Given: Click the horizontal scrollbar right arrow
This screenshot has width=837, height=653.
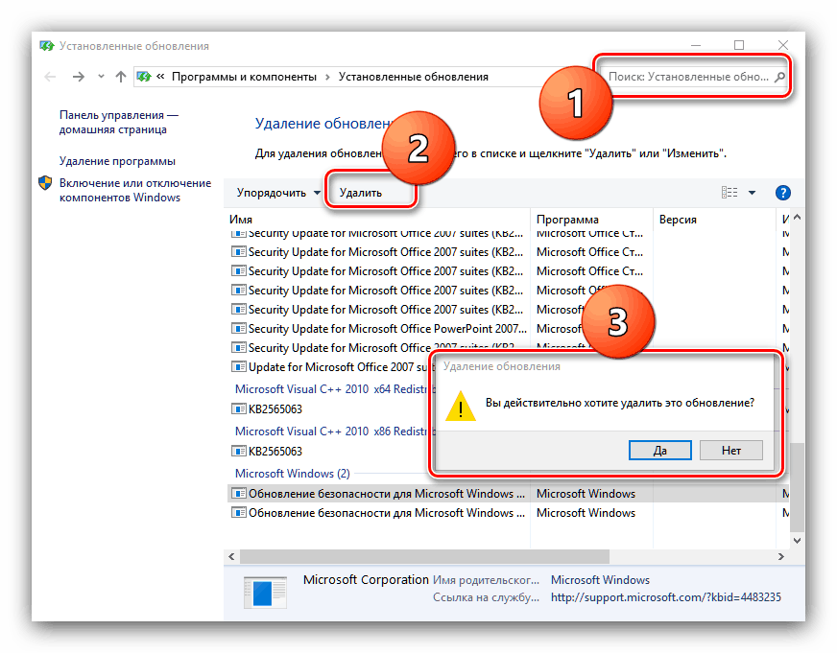Looking at the screenshot, I should click(x=781, y=556).
